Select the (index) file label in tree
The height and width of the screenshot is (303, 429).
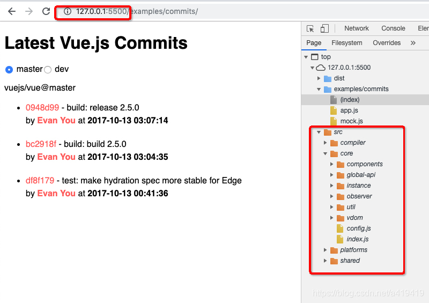tap(350, 100)
